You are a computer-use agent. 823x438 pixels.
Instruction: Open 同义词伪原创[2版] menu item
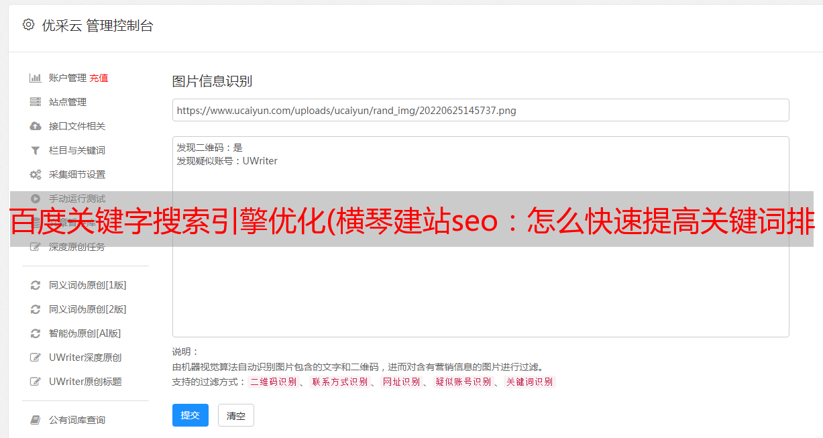(x=87, y=309)
